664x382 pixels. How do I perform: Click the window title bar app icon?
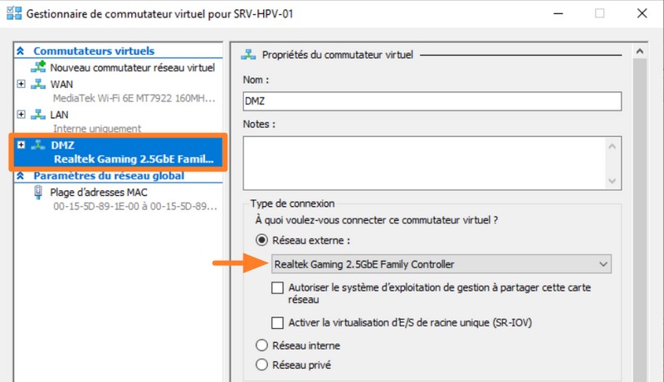click(x=12, y=12)
